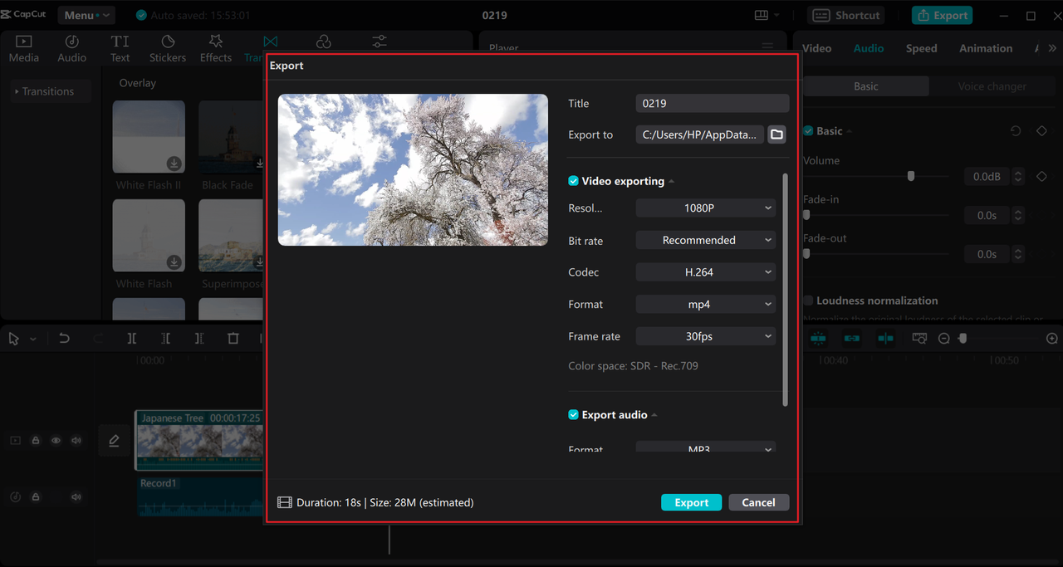Click the main track magnet icon
This screenshot has width=1063, height=567.
(818, 339)
